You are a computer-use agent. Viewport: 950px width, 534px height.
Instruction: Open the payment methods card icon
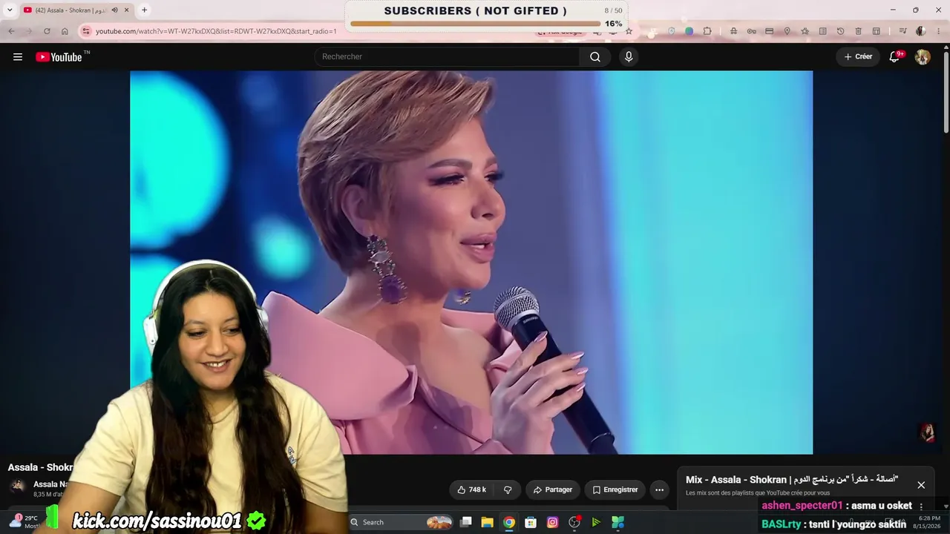(769, 31)
